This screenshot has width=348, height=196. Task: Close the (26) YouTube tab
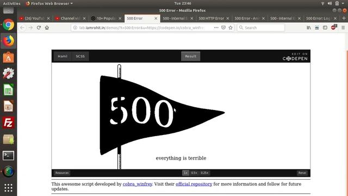48,19
